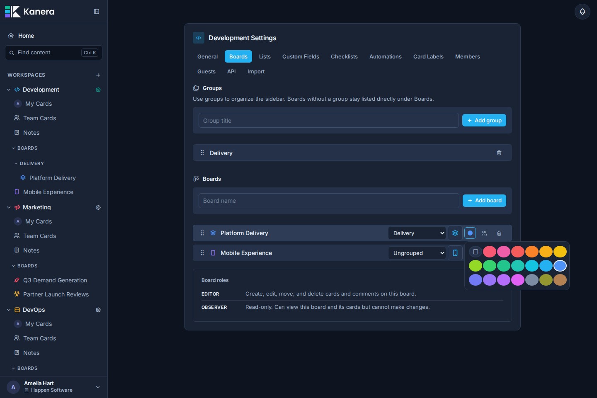Image resolution: width=597 pixels, height=398 pixels.
Task: Open Notes under Marketing
Action: [31, 250]
